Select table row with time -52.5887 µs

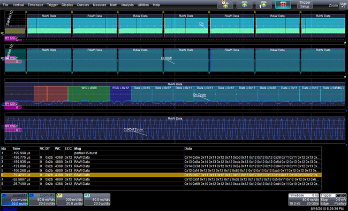pos(161,179)
